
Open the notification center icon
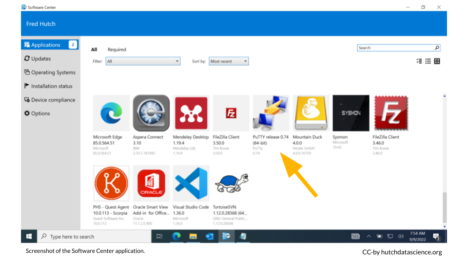tap(437, 237)
